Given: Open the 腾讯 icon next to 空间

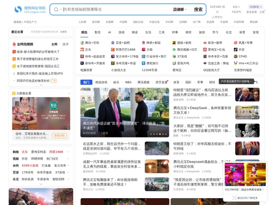Looking at the screenshot, I should [82, 43].
